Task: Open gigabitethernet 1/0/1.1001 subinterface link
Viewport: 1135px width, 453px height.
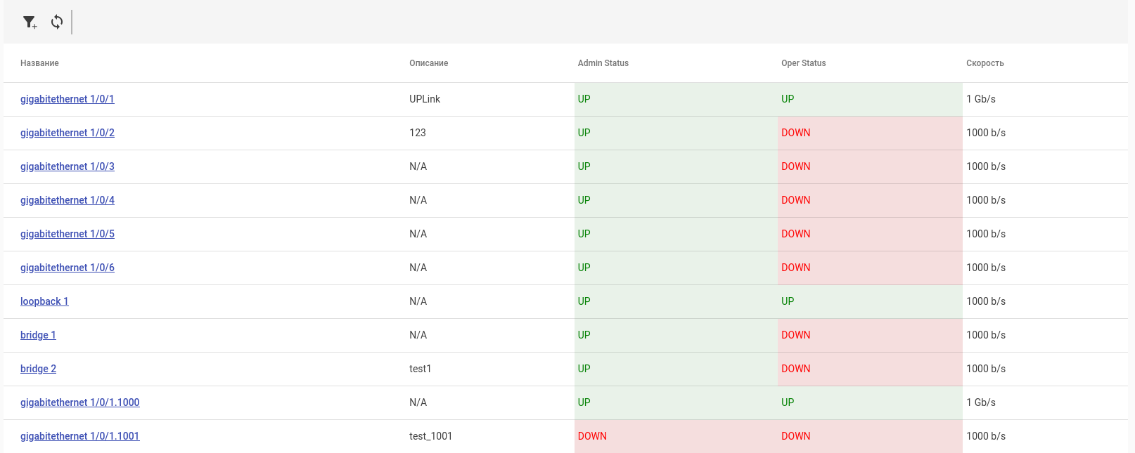Action: [x=79, y=436]
